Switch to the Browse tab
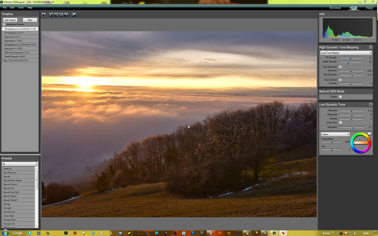This screenshot has height=236, width=378. 335,8
